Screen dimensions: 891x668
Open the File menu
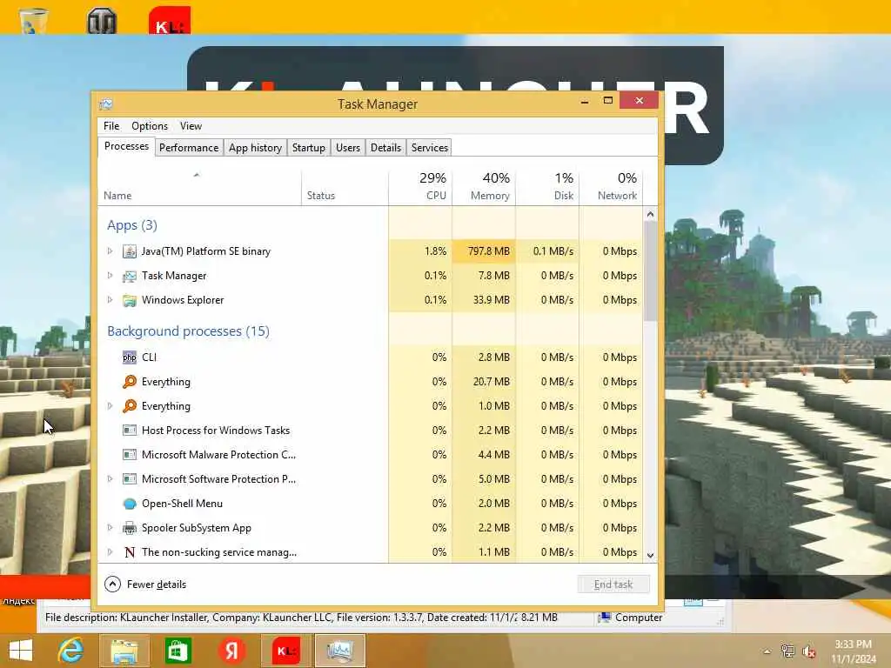111,126
